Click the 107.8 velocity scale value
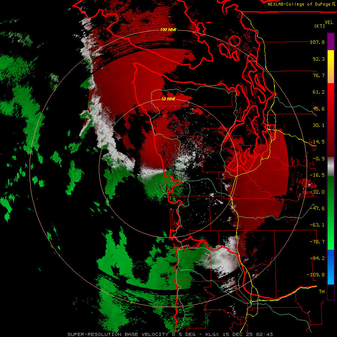The image size is (337, 337). (317, 42)
